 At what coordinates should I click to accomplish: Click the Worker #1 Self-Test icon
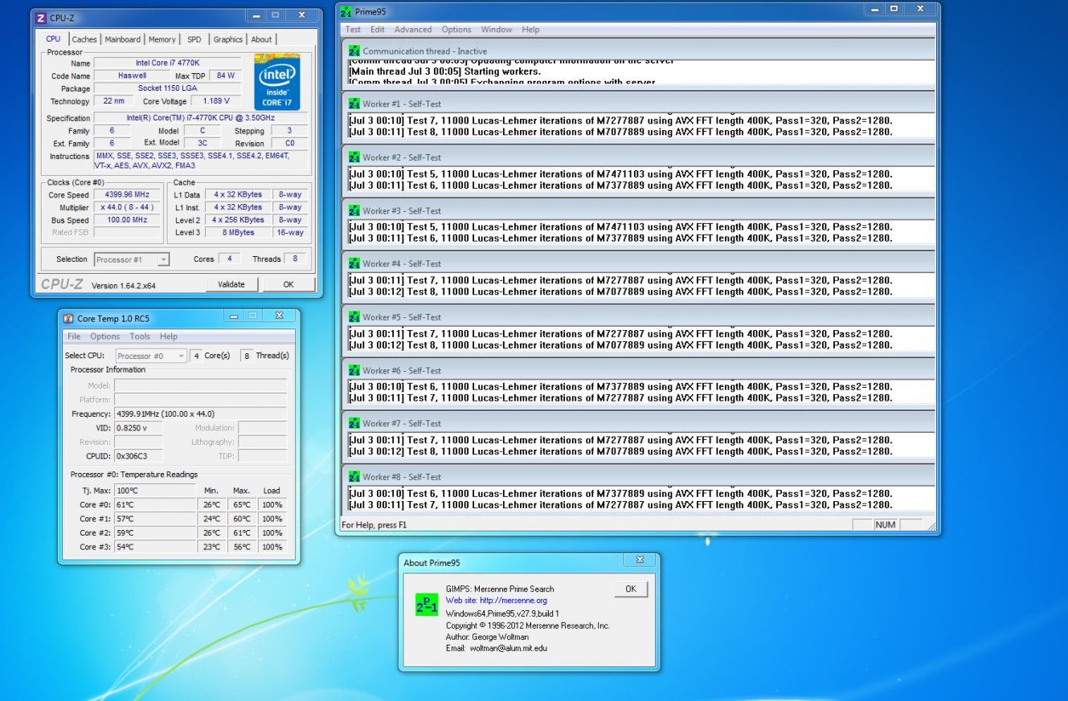click(x=354, y=104)
